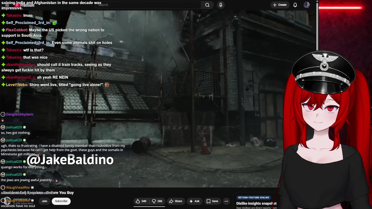Click the YouTube Premium logo
The height and width of the screenshot is (209, 372).
(x=24, y=5)
